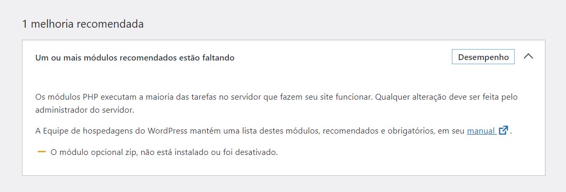Click the word "PHP" in the description
566x192 pixels.
(x=91, y=97)
